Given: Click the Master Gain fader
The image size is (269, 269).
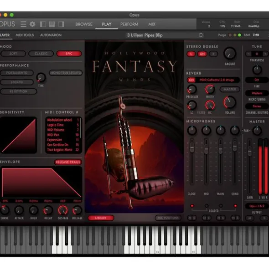Looking at the screenshot, I should pos(249,151).
